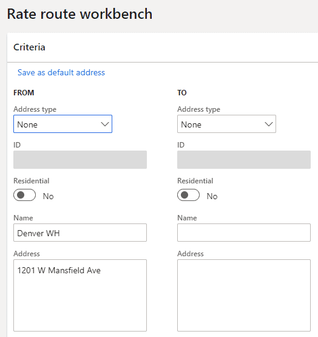Click the empty TO Address text area
318x337 pixels.
(244, 295)
